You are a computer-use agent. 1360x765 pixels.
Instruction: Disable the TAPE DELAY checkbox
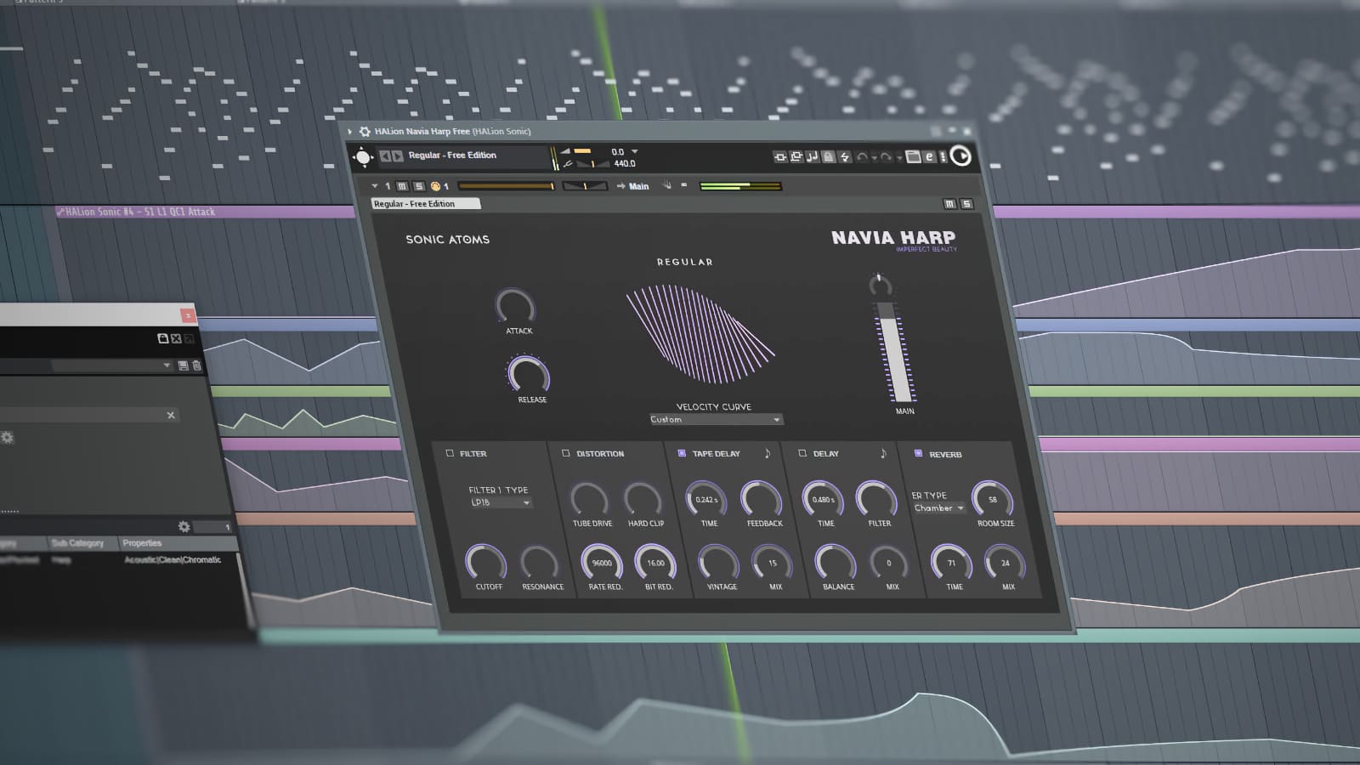682,453
